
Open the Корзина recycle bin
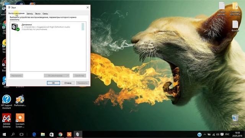pos(235,120)
